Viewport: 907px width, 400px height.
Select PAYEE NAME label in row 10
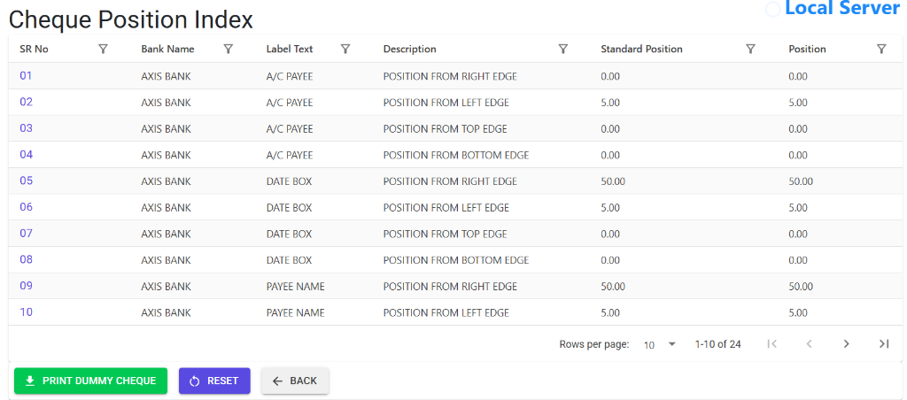(295, 312)
